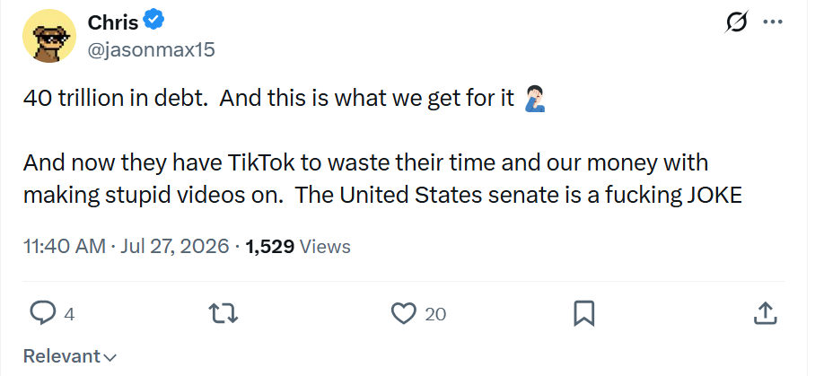The width and height of the screenshot is (815, 376).
Task: Click the Grok slashed-circle icon
Action: point(737,22)
